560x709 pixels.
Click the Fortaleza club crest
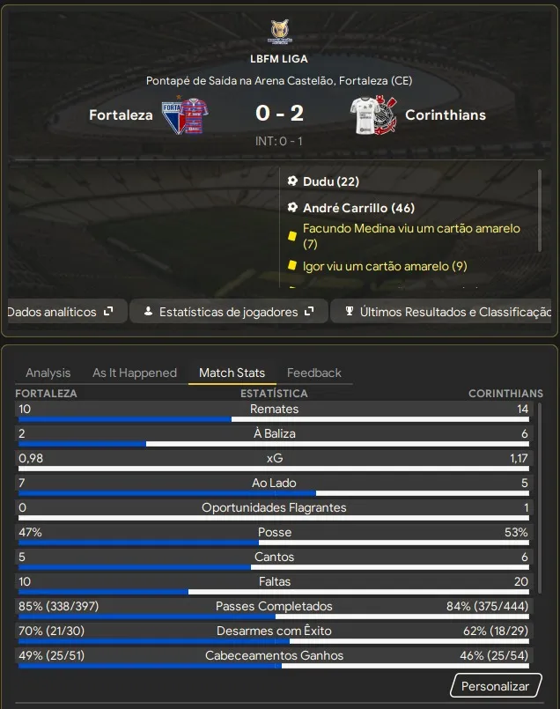[x=173, y=115]
